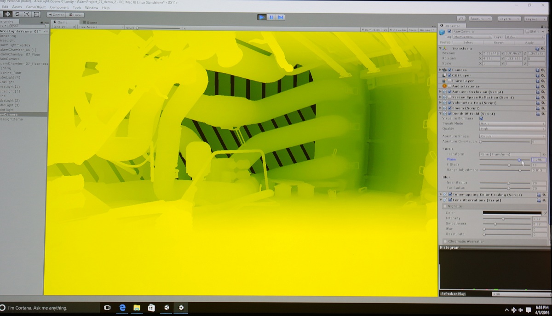
Task: Switch to the Scene tab
Action: tap(90, 22)
